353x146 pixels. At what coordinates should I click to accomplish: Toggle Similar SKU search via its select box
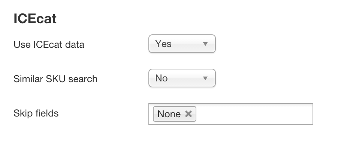point(182,78)
